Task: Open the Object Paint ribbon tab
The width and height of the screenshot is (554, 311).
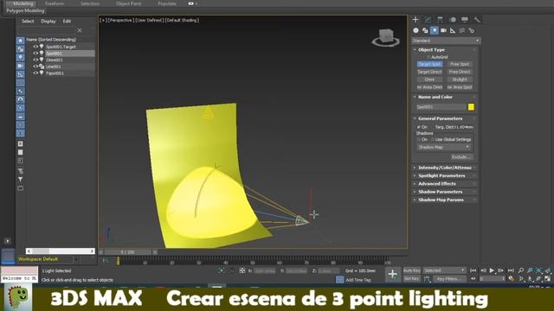Action: 129,3
